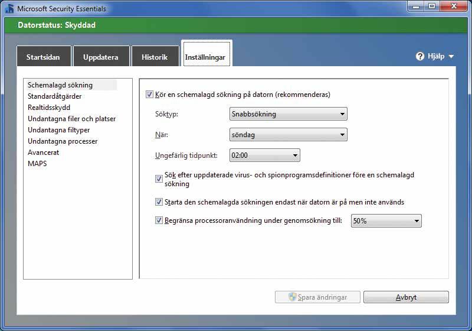The height and width of the screenshot is (331, 472).
Task: Toggle 'Kör en schemalagd sökning på datorn' checkbox
Action: click(149, 95)
